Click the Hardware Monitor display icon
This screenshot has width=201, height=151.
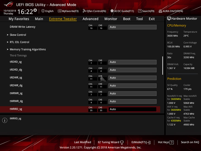pyautogui.click(x=169, y=18)
